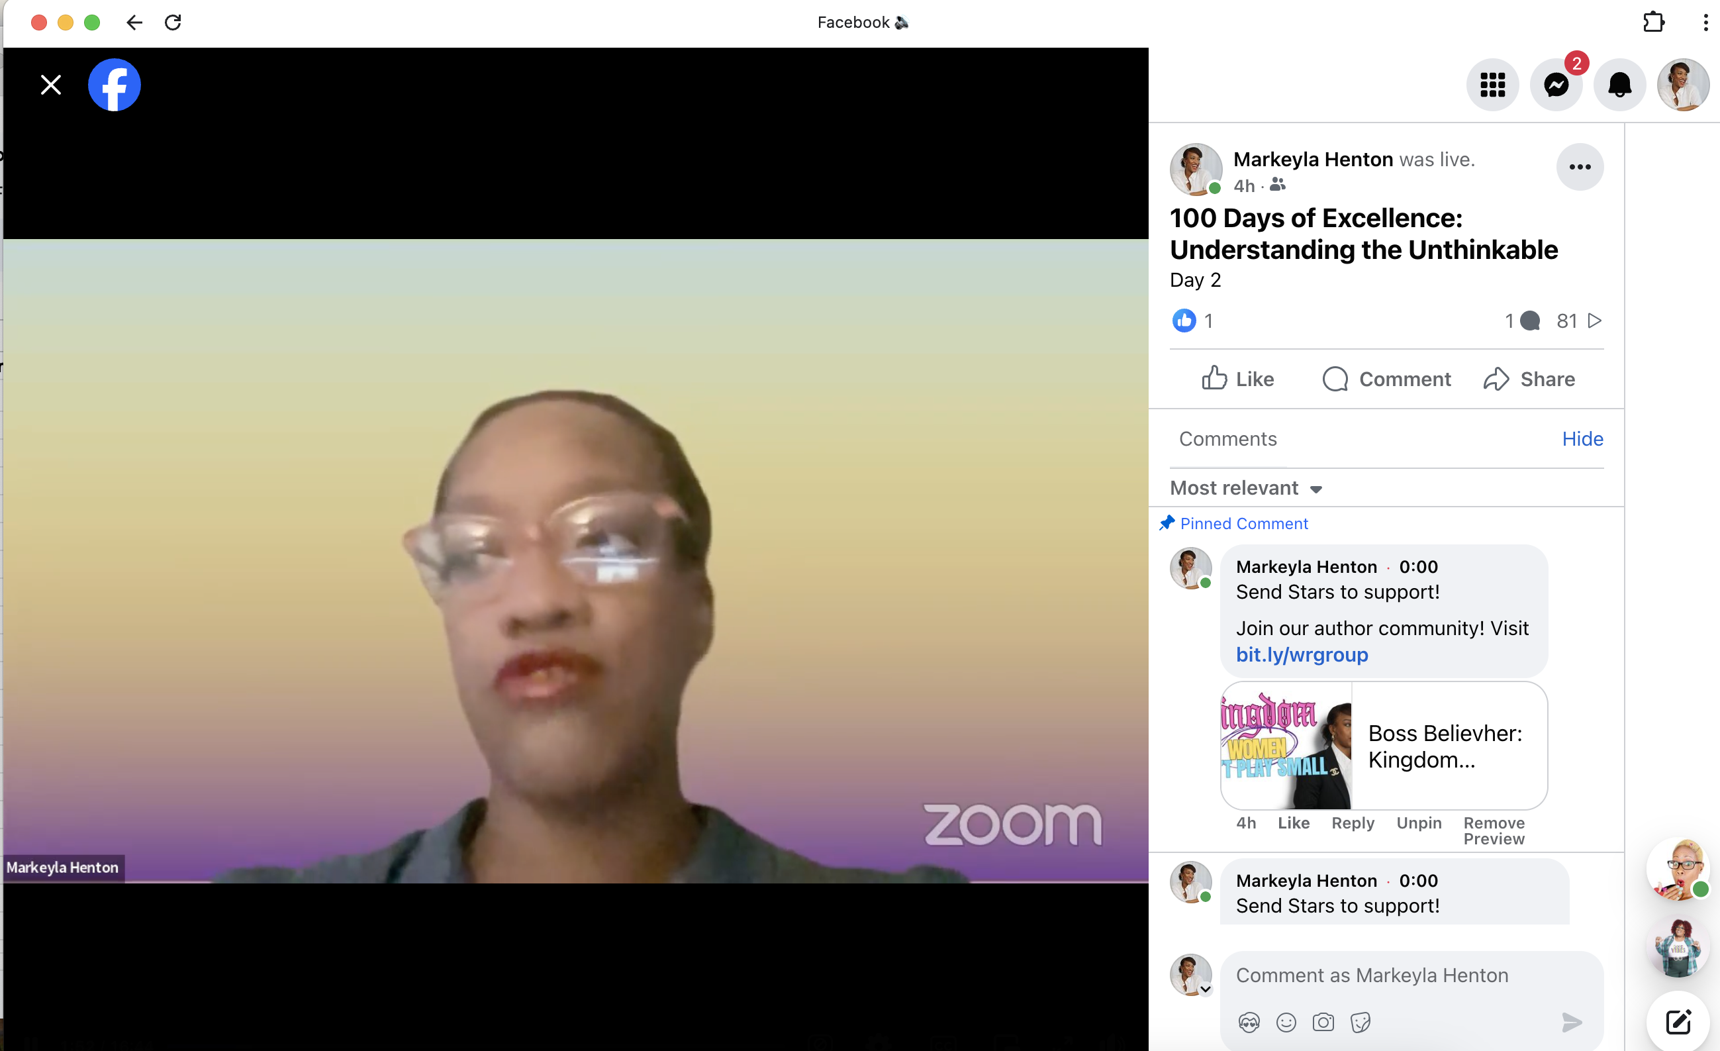Attach a photo with the camera icon

click(1323, 1023)
